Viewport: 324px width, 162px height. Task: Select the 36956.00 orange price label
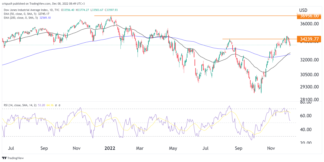309,16
